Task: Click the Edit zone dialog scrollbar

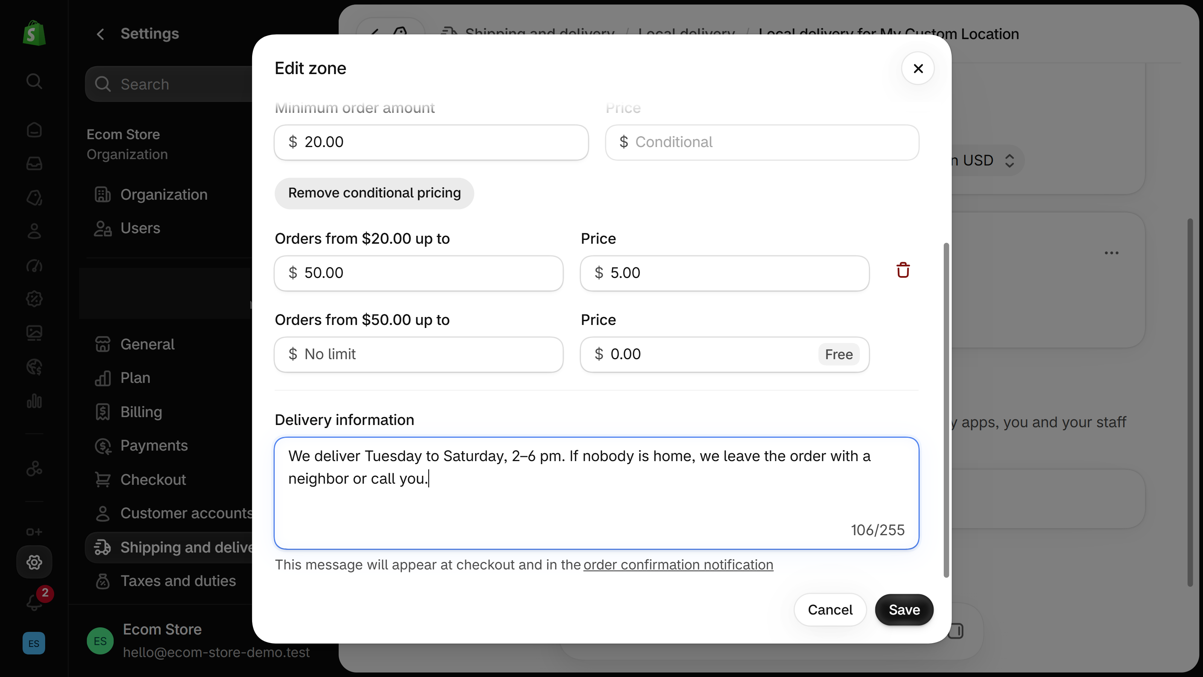Action: 946,410
